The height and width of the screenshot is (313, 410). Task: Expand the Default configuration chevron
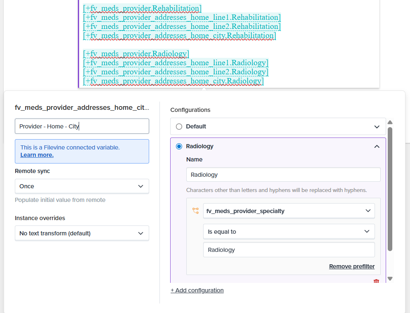[x=377, y=127]
